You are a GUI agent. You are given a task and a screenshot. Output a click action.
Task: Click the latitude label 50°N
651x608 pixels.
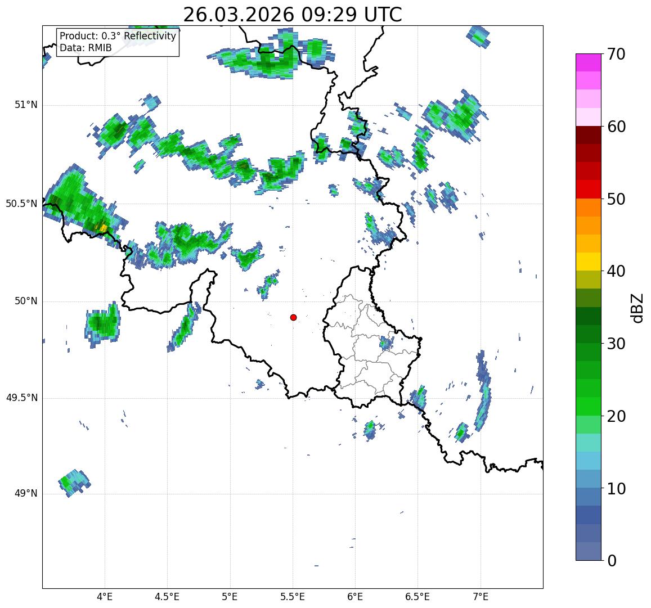point(26,301)
